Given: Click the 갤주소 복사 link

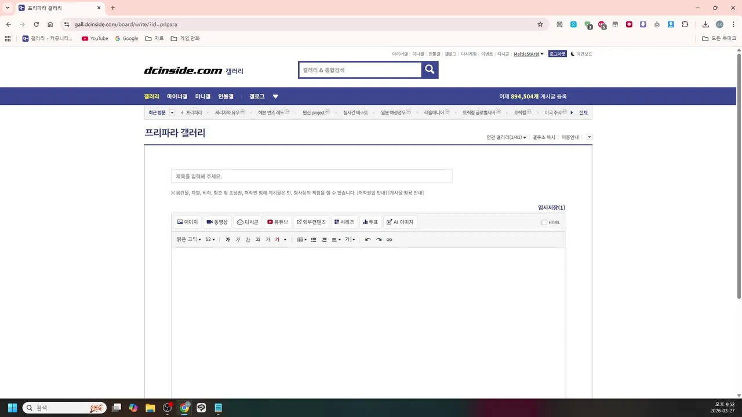Looking at the screenshot, I should 544,137.
